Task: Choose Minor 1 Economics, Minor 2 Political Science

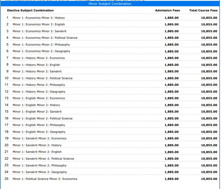Action: click(45, 38)
